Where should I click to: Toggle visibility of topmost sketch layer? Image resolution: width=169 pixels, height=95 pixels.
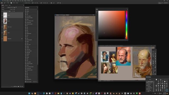(2, 15)
